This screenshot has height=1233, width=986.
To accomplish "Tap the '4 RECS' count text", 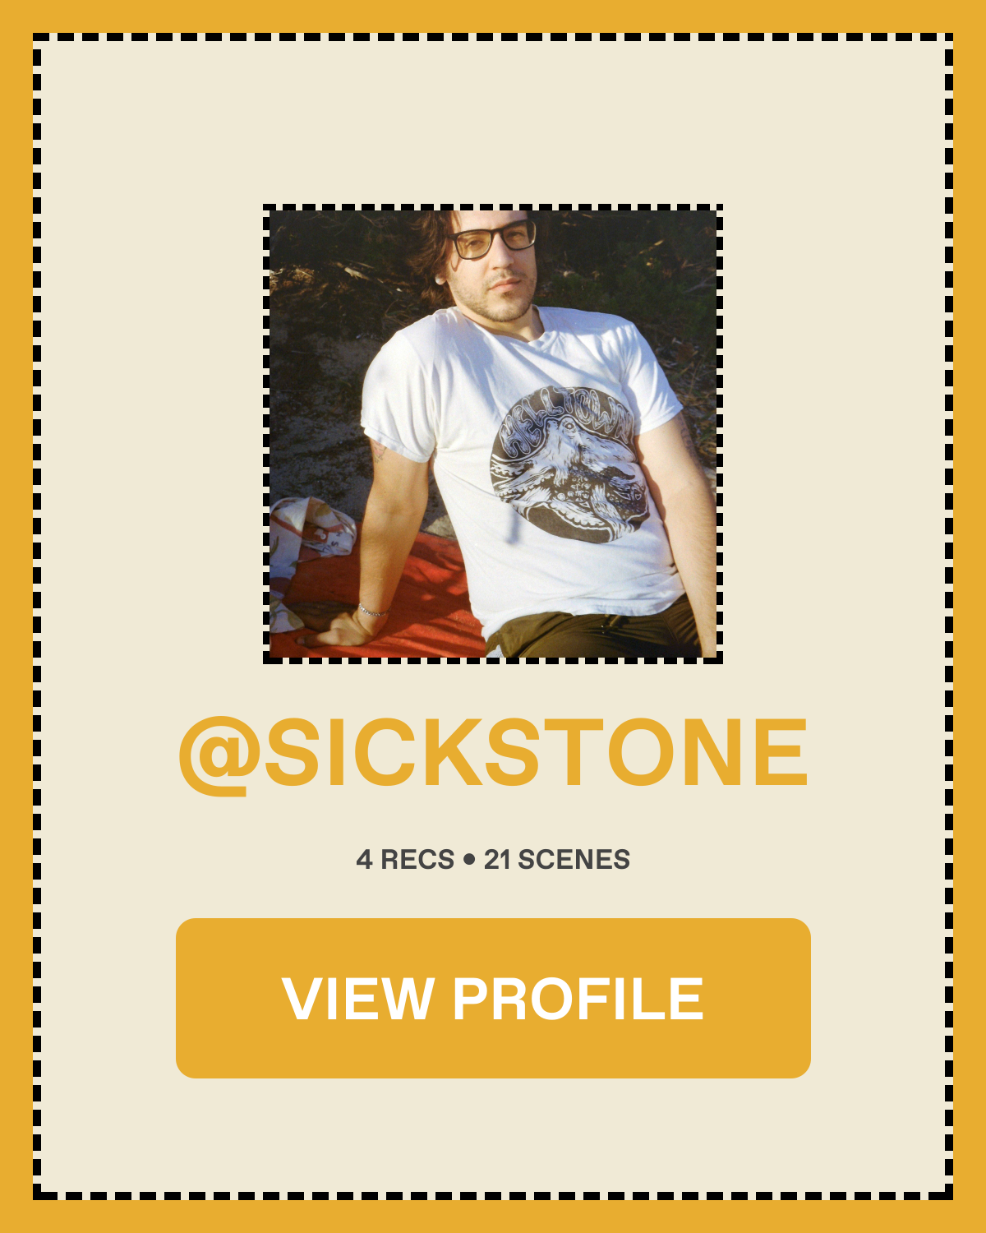I will click(x=405, y=860).
